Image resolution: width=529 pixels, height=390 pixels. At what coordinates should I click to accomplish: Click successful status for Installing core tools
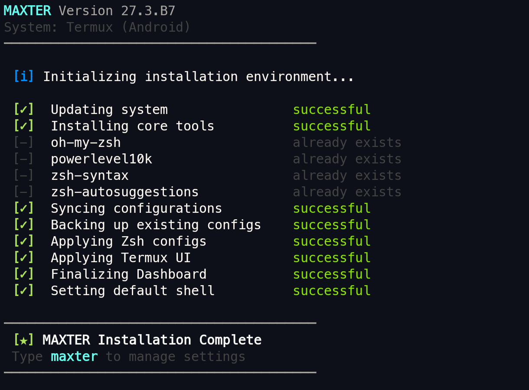pos(332,126)
